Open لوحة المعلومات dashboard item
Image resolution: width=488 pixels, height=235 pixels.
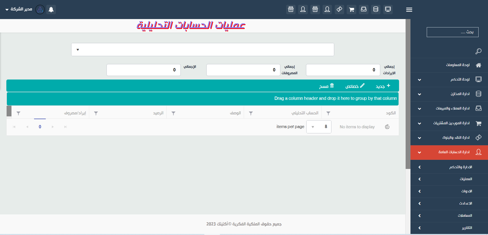pos(449,65)
